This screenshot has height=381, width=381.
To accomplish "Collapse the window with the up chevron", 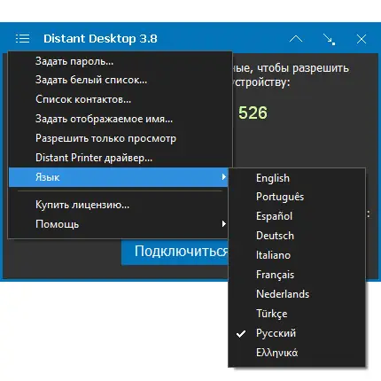I will click(x=296, y=39).
